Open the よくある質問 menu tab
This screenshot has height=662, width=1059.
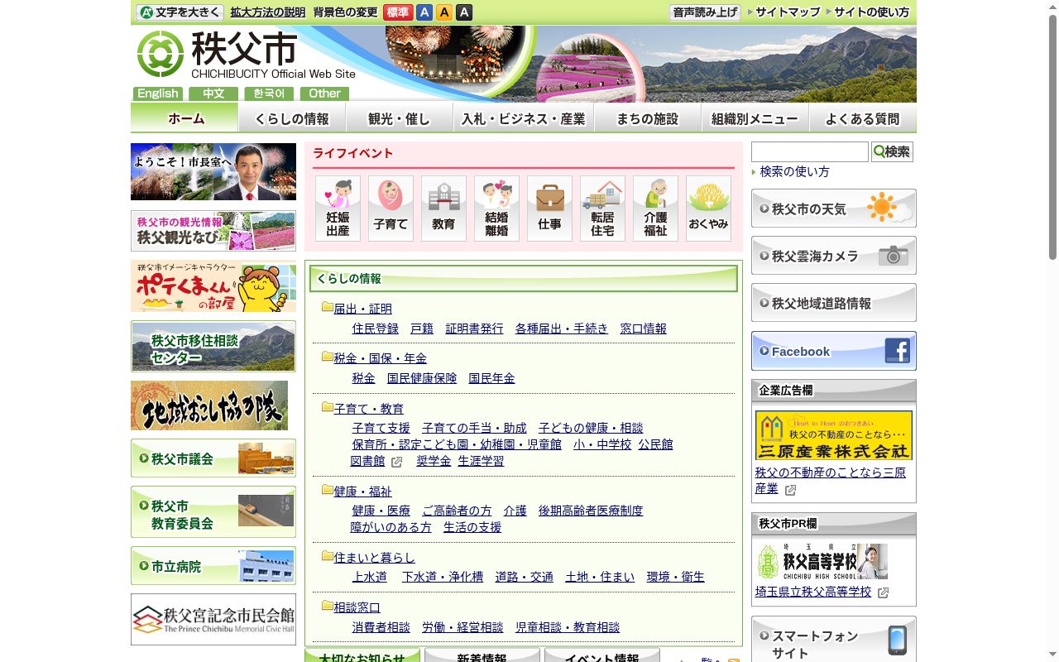pos(863,118)
